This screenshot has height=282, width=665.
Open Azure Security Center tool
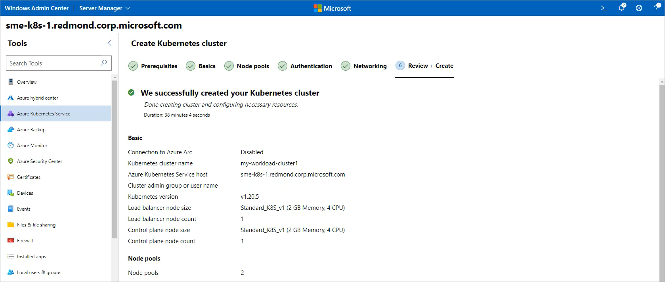[x=56, y=161]
